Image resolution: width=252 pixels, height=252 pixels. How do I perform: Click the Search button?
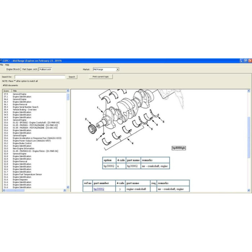[x=72, y=77]
